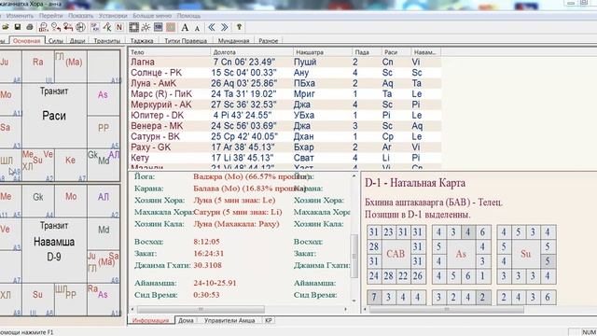Click the sun-shaped toolbar icon
Viewport: 597px width, 336px height.
pyautogui.click(x=146, y=27)
